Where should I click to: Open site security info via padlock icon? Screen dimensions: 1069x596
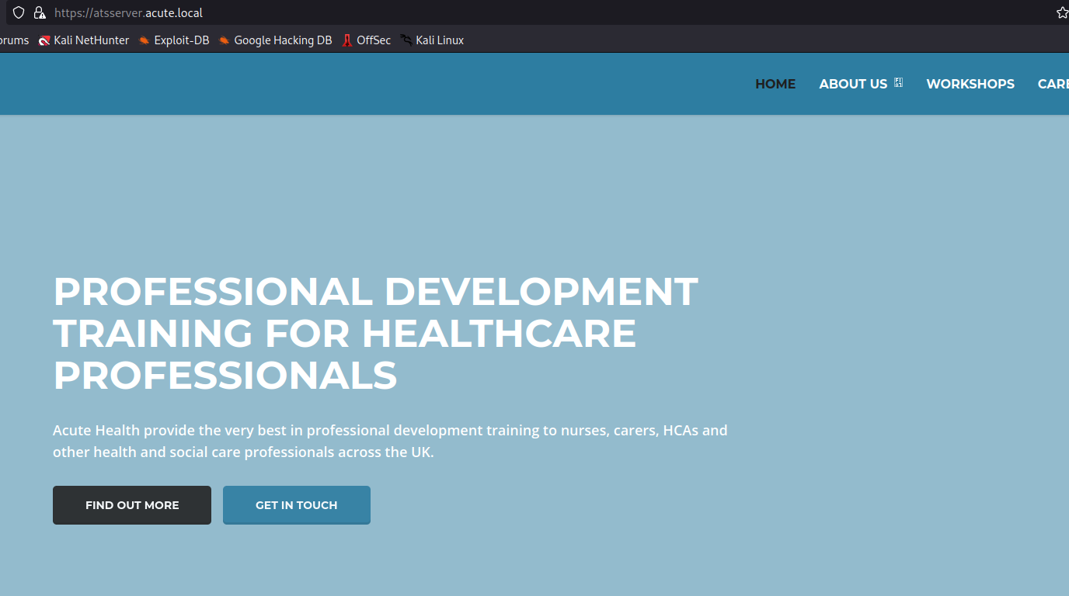(39, 12)
